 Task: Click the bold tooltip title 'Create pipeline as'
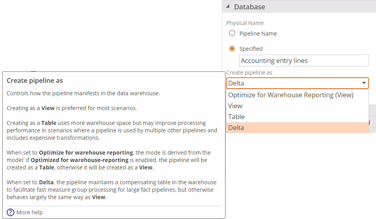(35, 81)
